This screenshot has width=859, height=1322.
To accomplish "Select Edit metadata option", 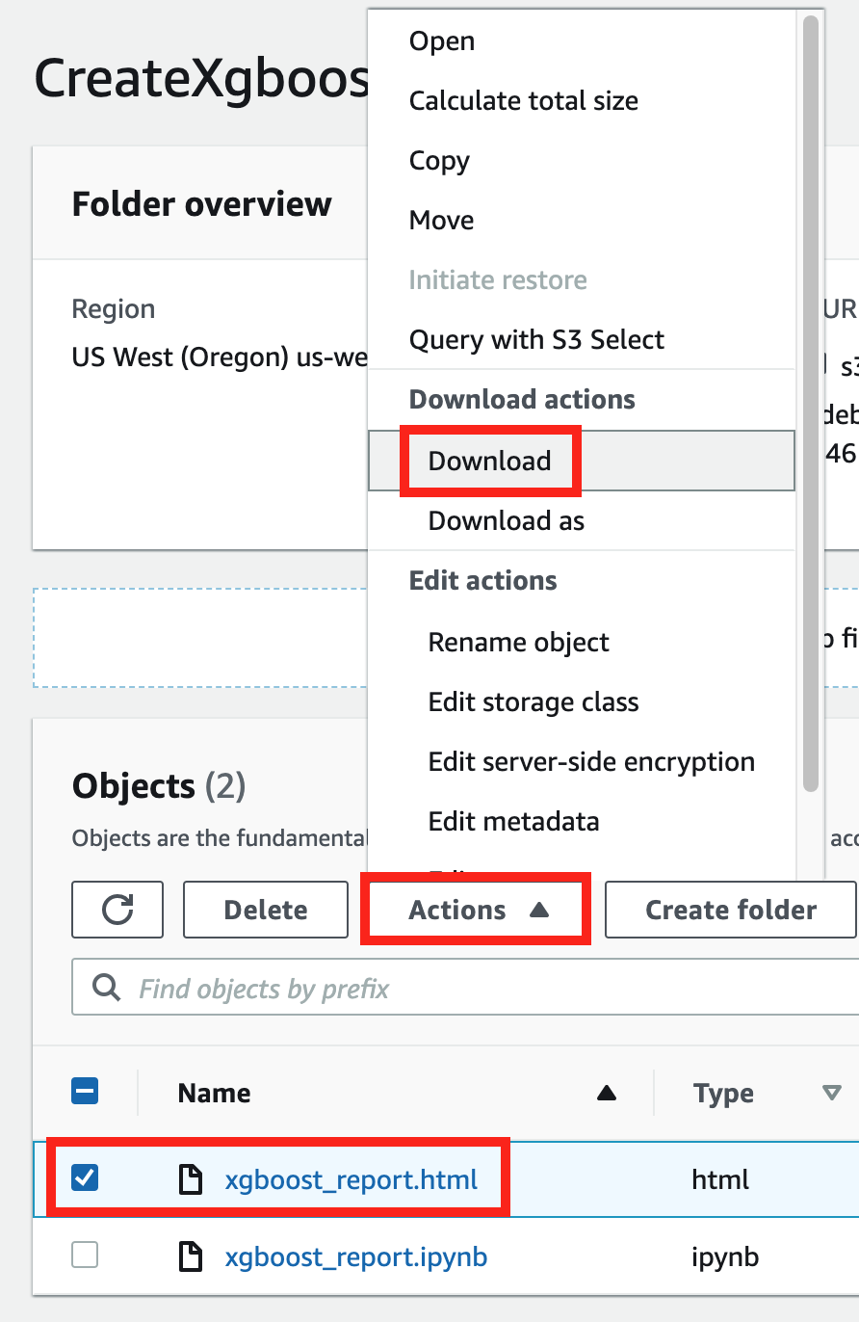I will click(x=513, y=821).
